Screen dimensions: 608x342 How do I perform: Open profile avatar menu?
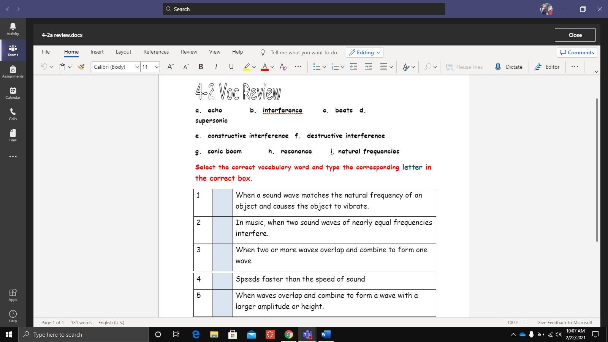[x=546, y=9]
